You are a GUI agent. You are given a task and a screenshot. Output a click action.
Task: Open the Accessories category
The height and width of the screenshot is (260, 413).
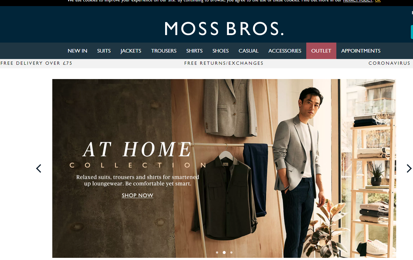tap(285, 51)
